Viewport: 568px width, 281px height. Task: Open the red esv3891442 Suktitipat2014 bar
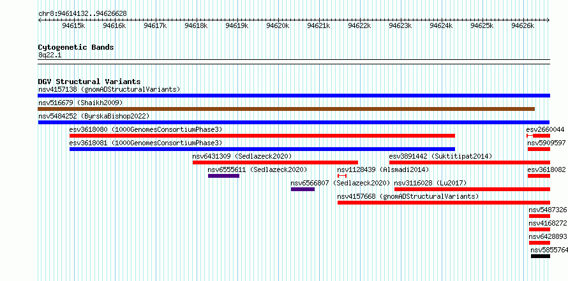pos(470,162)
